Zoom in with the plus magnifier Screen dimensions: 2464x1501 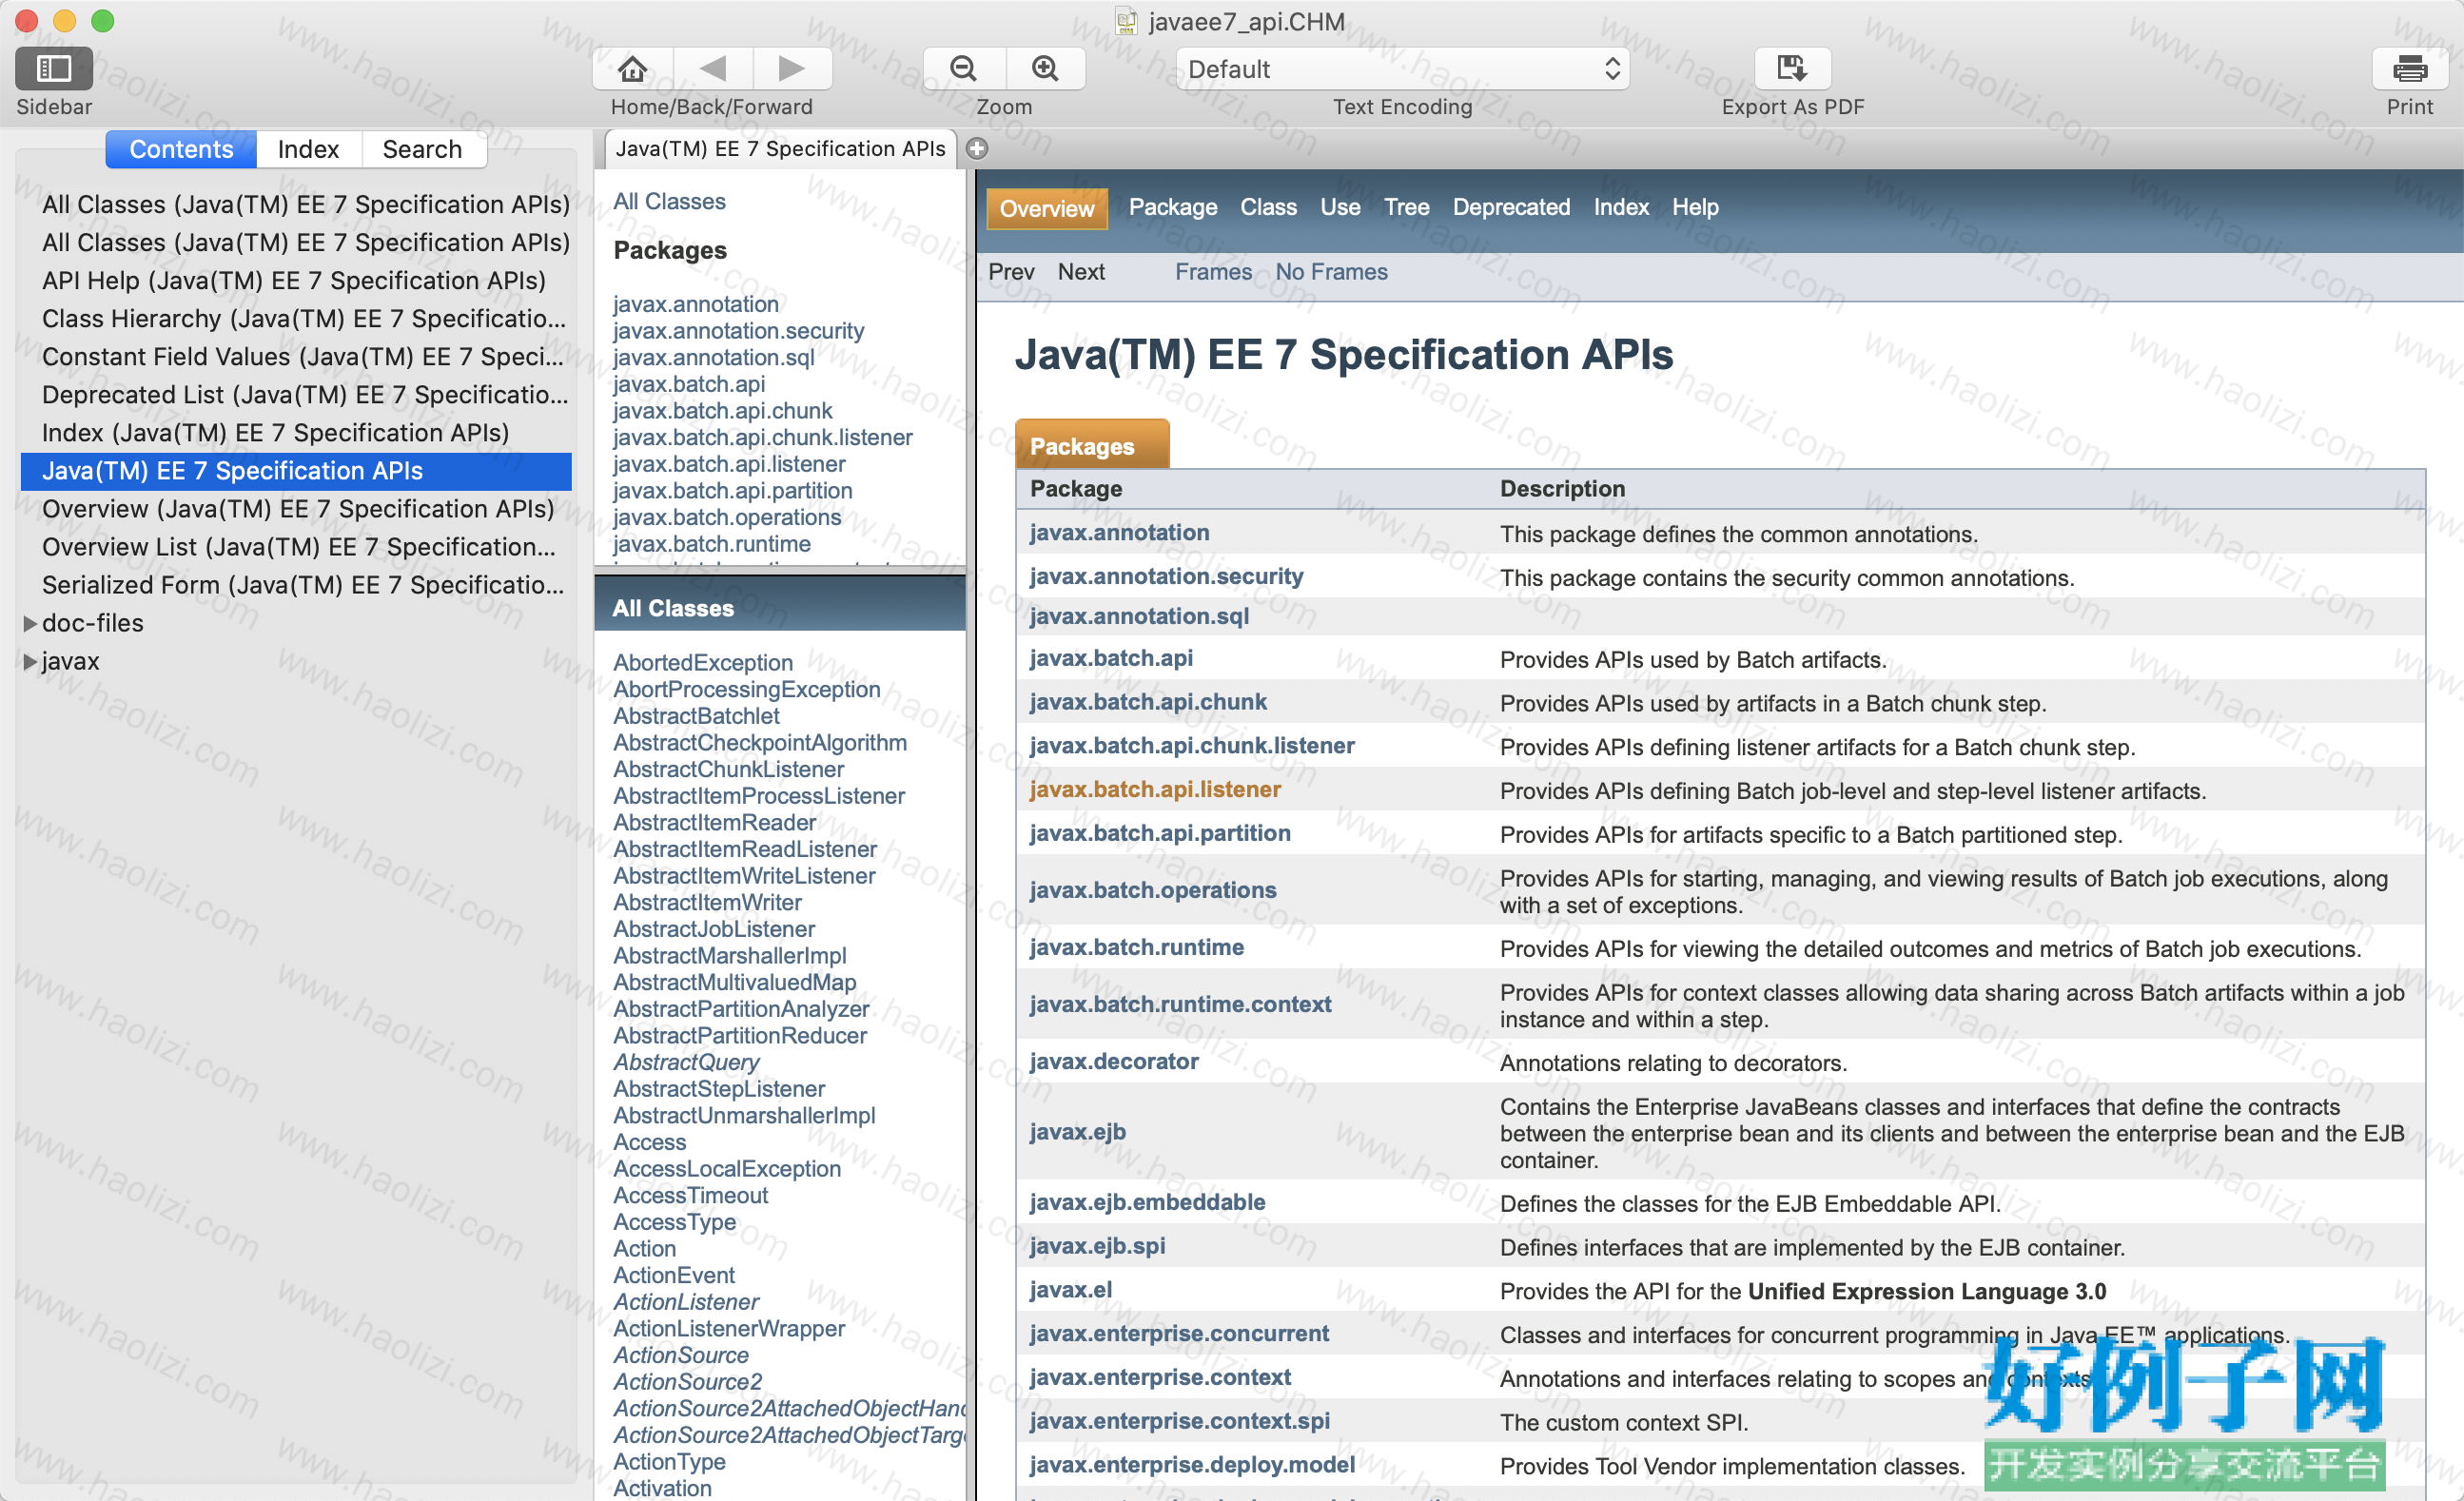coord(1045,68)
